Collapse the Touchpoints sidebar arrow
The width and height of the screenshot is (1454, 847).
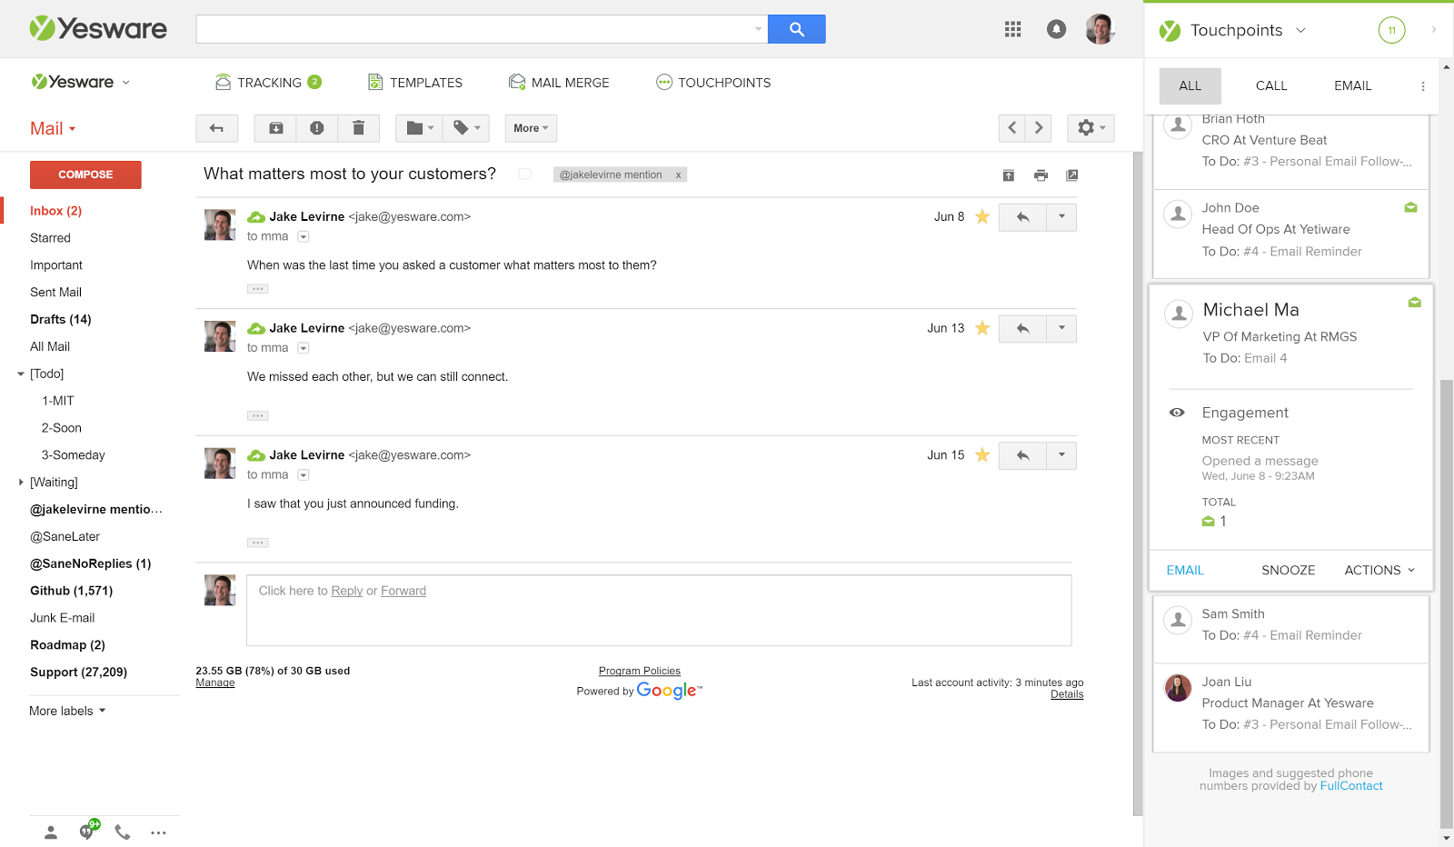coord(1433,29)
